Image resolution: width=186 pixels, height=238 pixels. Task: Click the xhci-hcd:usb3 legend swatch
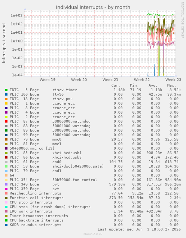click(6, 157)
